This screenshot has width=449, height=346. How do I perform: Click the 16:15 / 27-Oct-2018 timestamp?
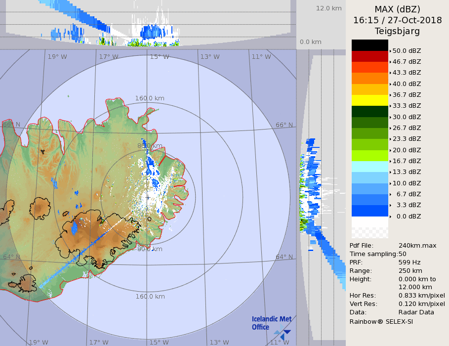coord(397,20)
